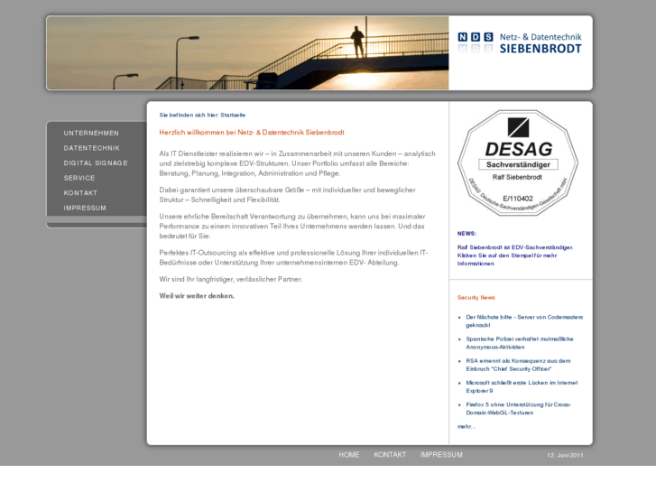Open the Codemasters server hacked article

524,321
